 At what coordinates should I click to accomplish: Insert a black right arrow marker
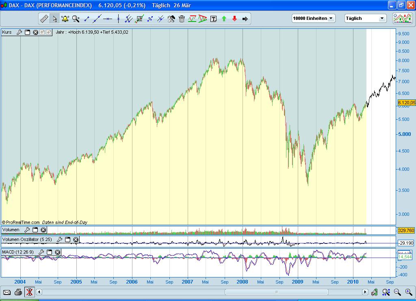click(245, 19)
